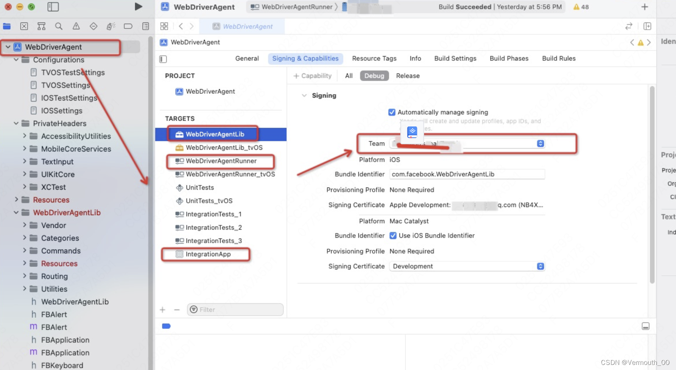Screen dimensions: 676x370
Task: Collapse the WebDriverAgent project root
Action: click(8, 47)
